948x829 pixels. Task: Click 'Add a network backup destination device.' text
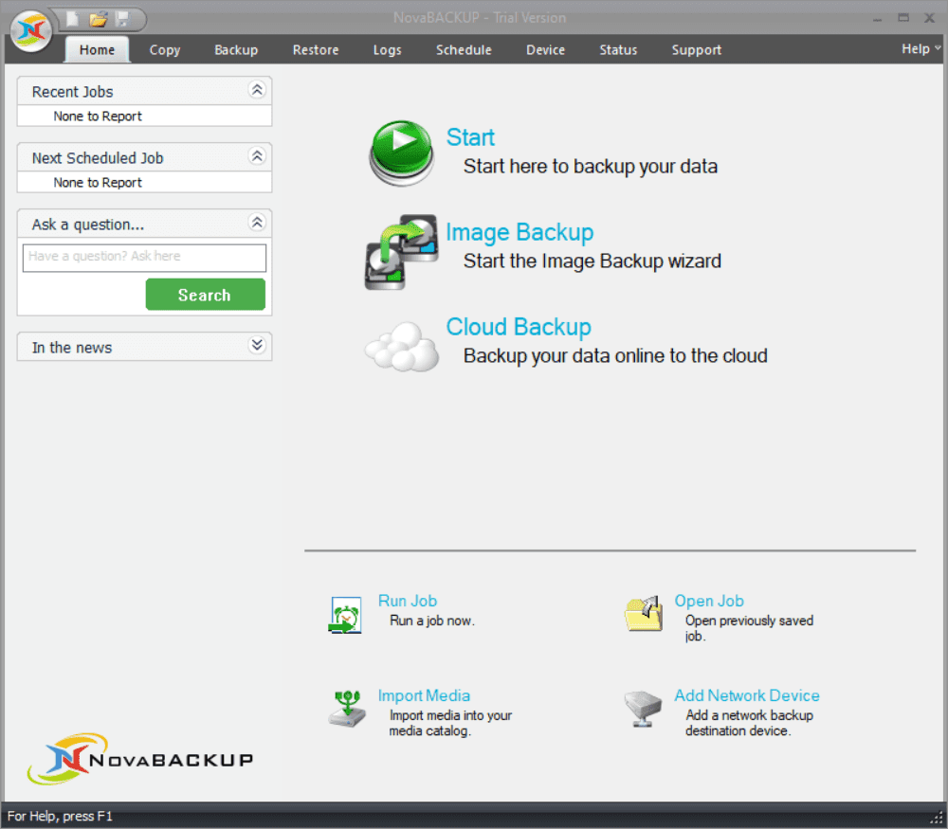tap(749, 723)
